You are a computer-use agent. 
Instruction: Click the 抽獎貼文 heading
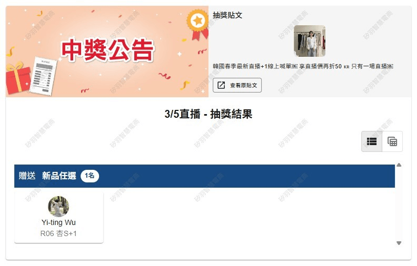[227, 15]
